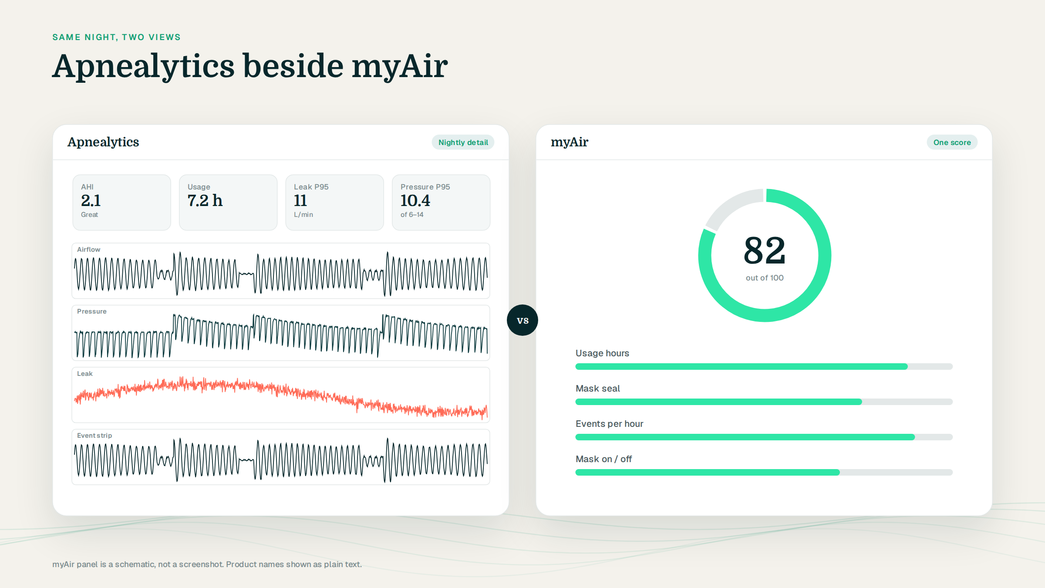Click the 'of 6–14' pressure range text
This screenshot has width=1045, height=588.
(x=412, y=215)
